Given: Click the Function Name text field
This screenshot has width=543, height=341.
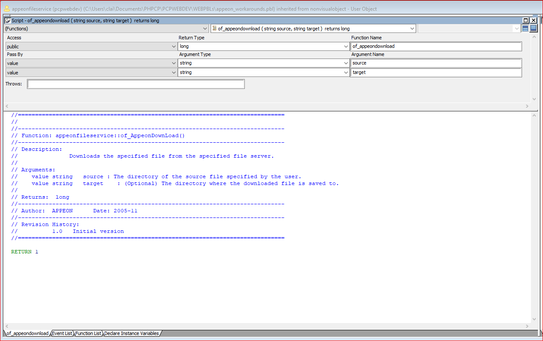Looking at the screenshot, I should pos(436,46).
